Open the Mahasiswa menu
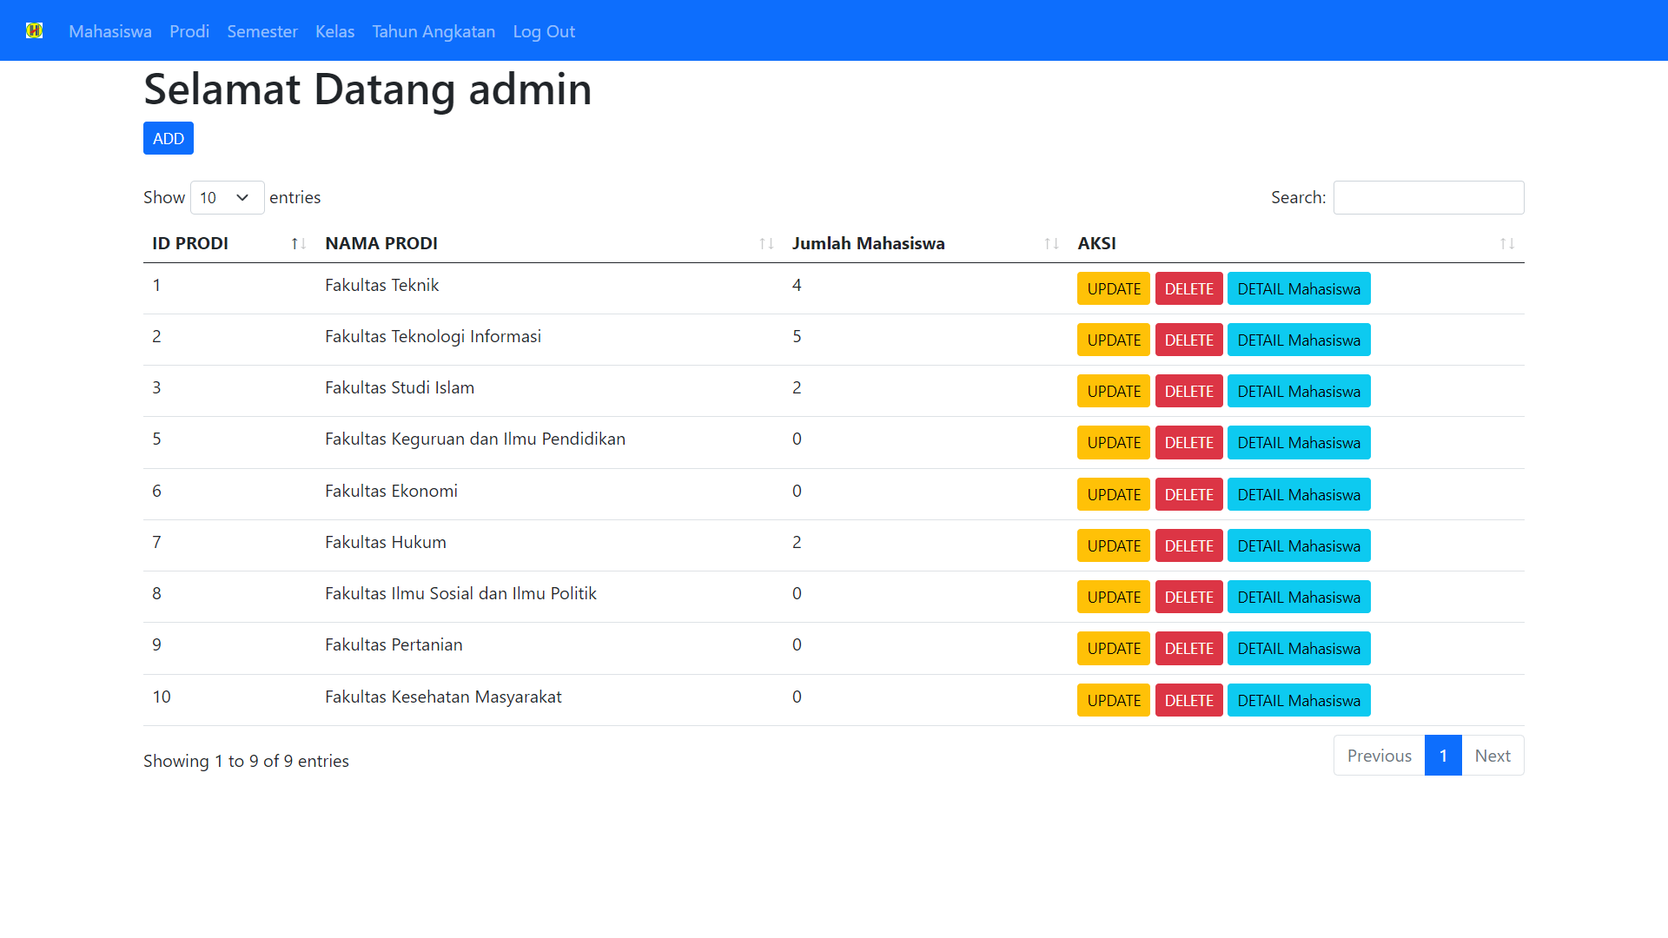Viewport: 1668px width, 938px height. pos(109,31)
